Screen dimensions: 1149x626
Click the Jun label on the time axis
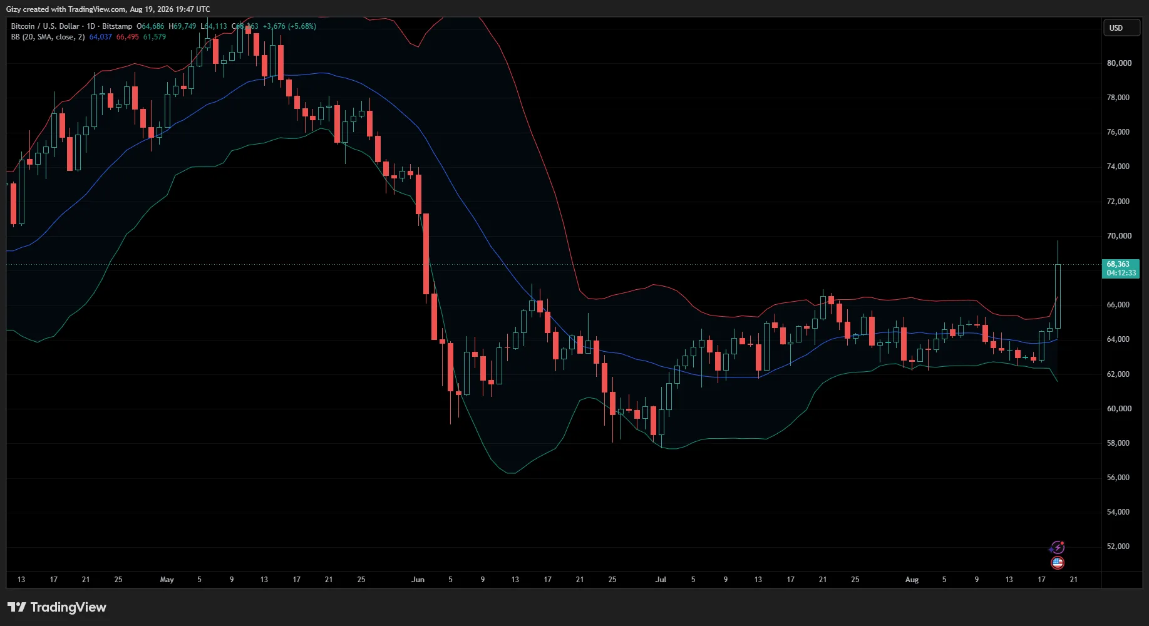(418, 580)
